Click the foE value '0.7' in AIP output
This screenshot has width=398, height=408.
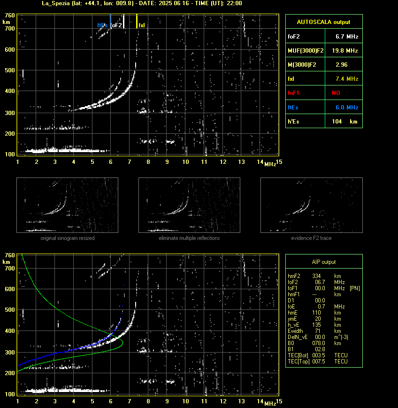(x=321, y=307)
